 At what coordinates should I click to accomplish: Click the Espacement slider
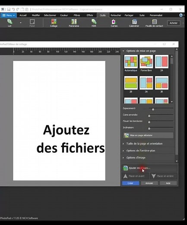tap(161, 109)
